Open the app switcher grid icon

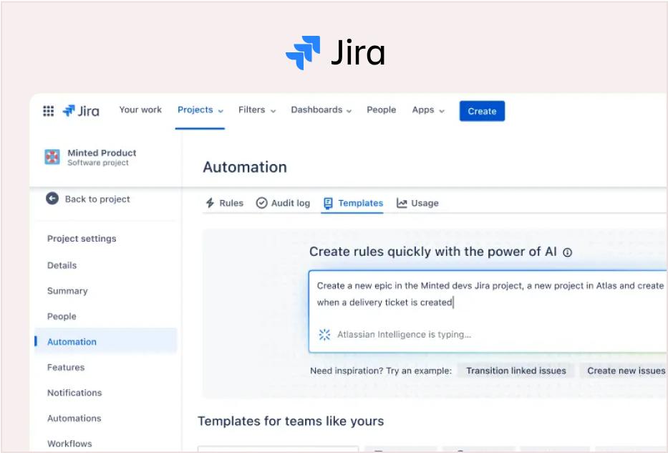click(48, 111)
